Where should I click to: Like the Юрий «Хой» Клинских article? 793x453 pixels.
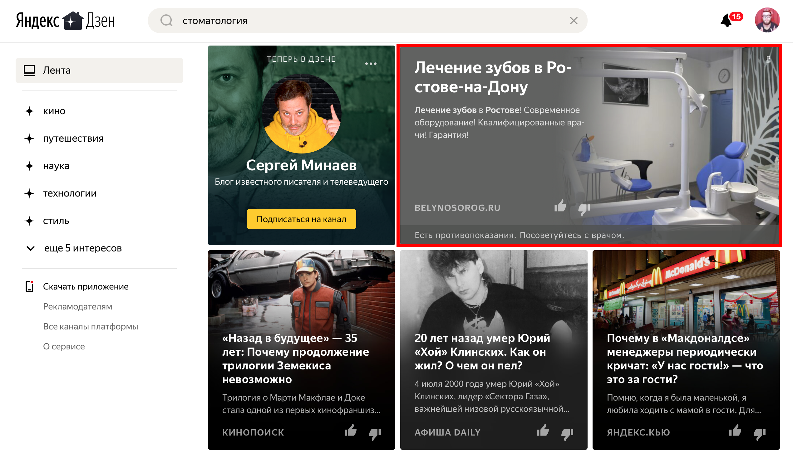(x=543, y=431)
